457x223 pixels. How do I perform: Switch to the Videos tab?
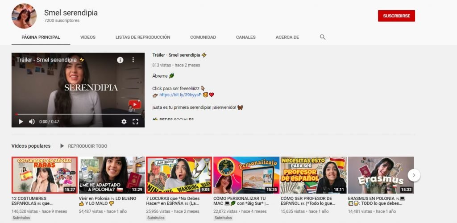[88, 37]
